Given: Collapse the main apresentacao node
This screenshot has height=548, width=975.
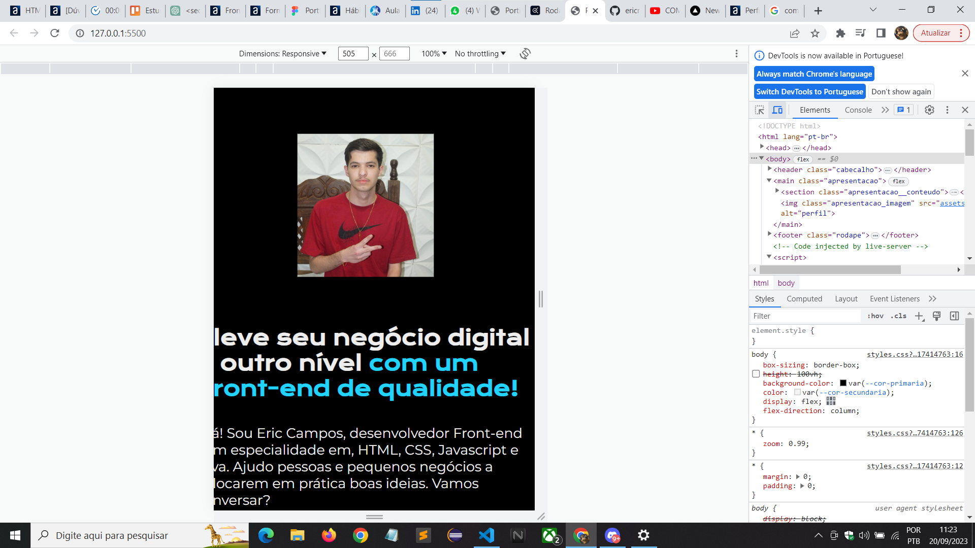Looking at the screenshot, I should click(x=769, y=180).
